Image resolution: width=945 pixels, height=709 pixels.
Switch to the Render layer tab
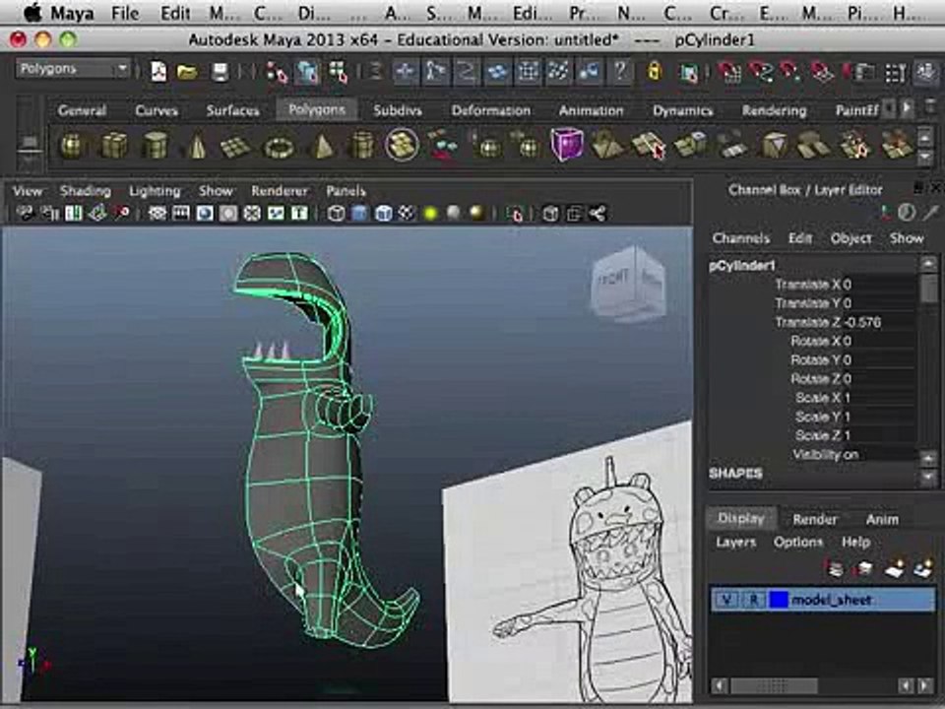[x=815, y=519]
